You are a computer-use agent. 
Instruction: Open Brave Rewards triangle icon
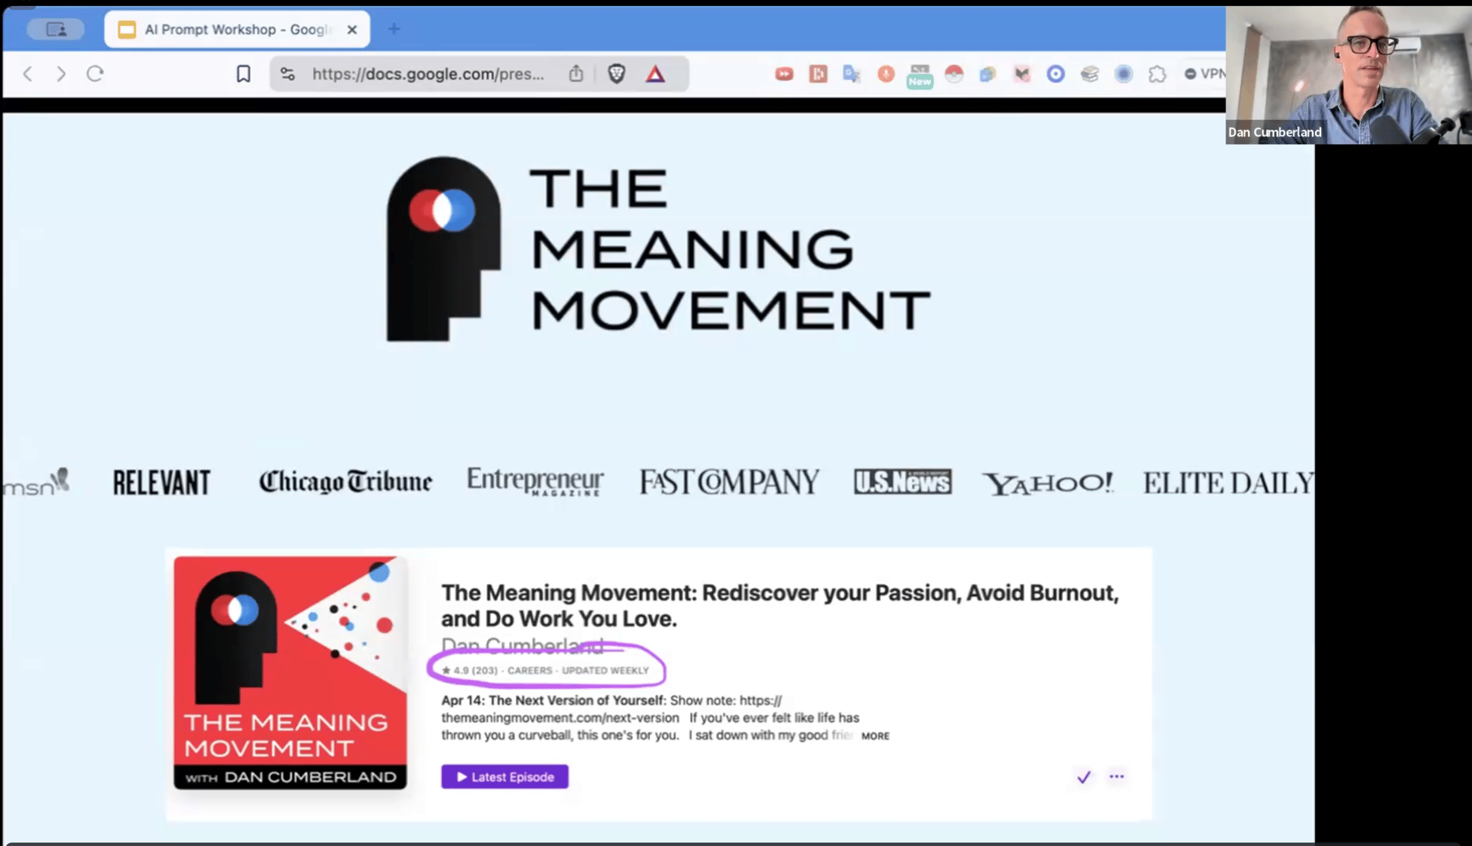pyautogui.click(x=655, y=74)
